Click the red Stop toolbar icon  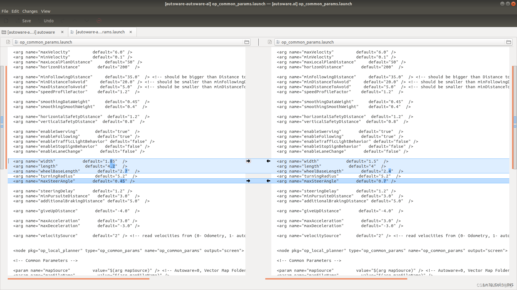(99, 21)
